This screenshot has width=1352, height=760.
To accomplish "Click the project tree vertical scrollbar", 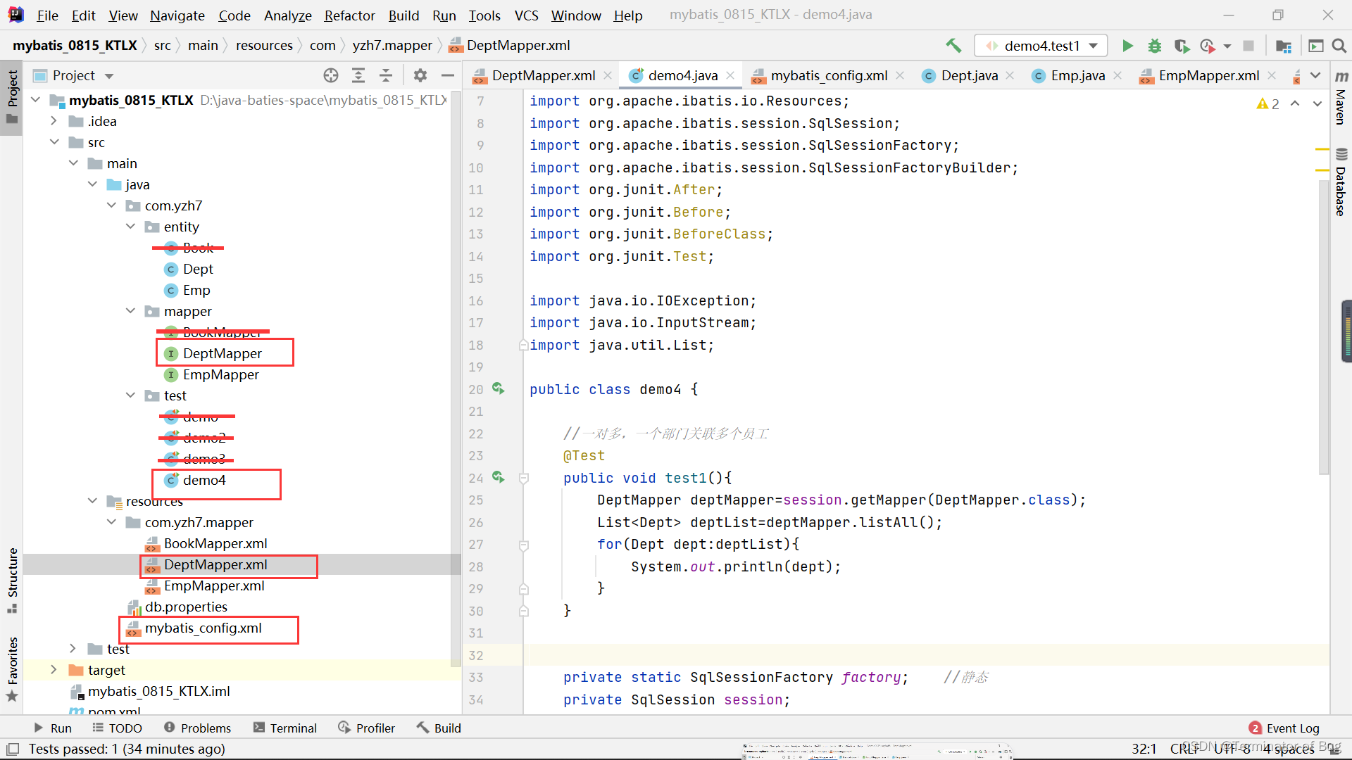I will [x=456, y=380].
